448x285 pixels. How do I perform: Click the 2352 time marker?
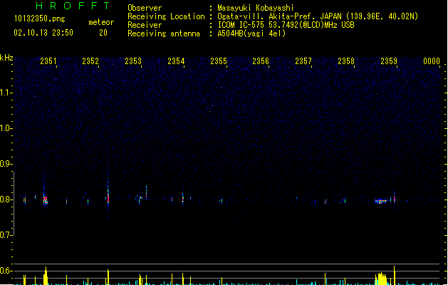(x=90, y=61)
